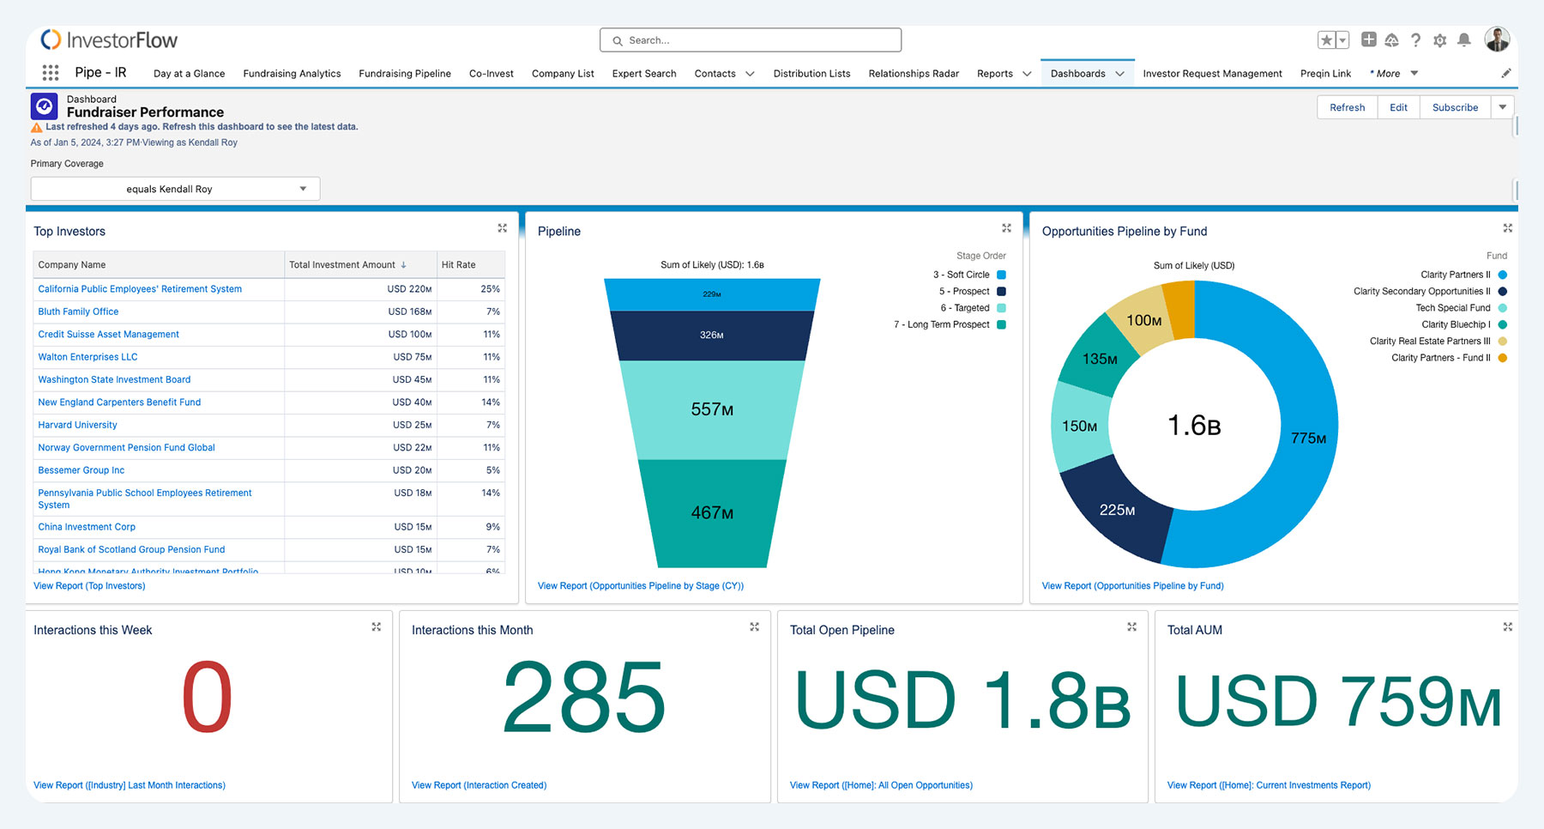
Task: Click the edit pencil icon near tabs
Action: tap(1506, 73)
